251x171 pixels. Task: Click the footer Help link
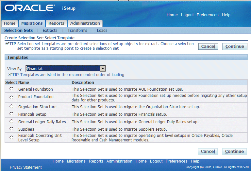click(195, 161)
